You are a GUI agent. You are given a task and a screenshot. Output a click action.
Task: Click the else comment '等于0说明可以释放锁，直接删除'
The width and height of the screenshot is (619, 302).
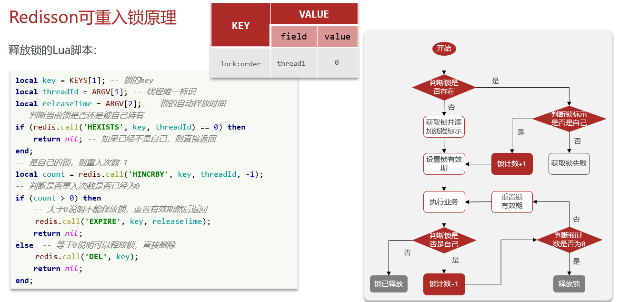tap(116, 245)
